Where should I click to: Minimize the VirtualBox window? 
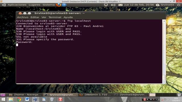[x=170, y=1]
